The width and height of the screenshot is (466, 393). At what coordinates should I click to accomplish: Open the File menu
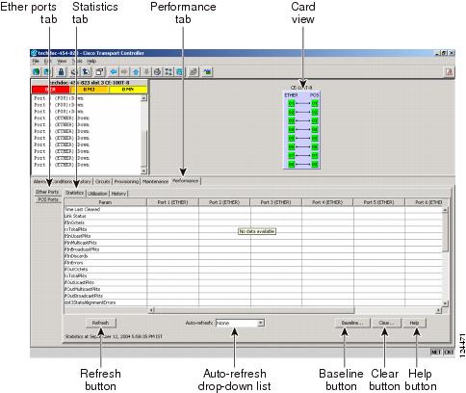click(36, 61)
